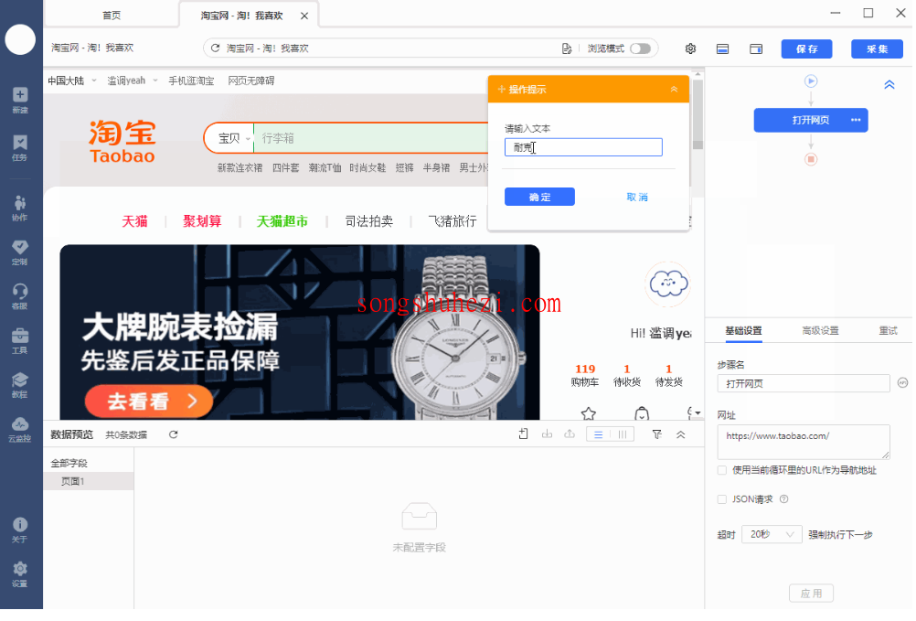916x621 pixels.
Task: Collapse the 操作提示 dialog with its chevron
Action: (674, 90)
